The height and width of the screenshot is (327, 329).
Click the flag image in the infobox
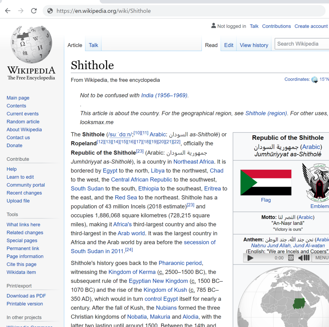pyautogui.click(x=266, y=182)
